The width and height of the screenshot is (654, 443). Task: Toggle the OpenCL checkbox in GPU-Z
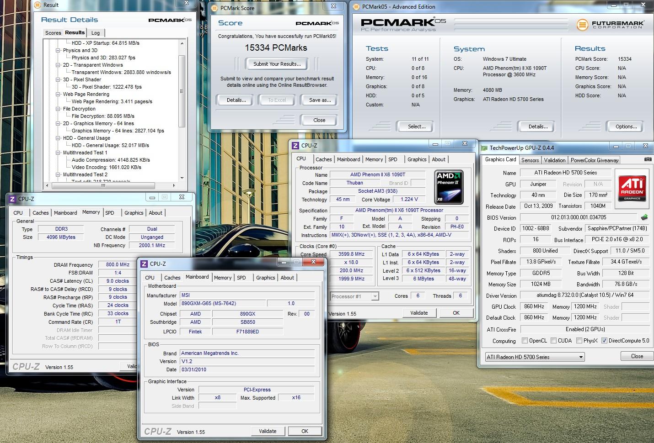(x=525, y=341)
